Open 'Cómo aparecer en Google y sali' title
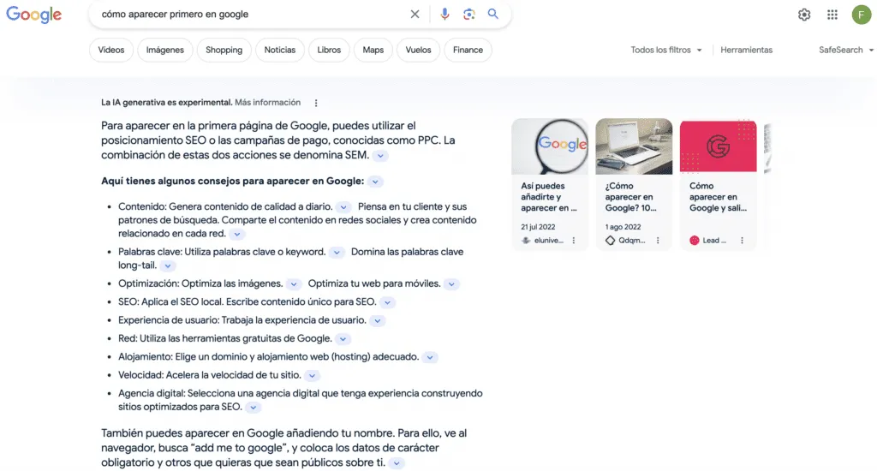The image size is (877, 471). [719, 197]
